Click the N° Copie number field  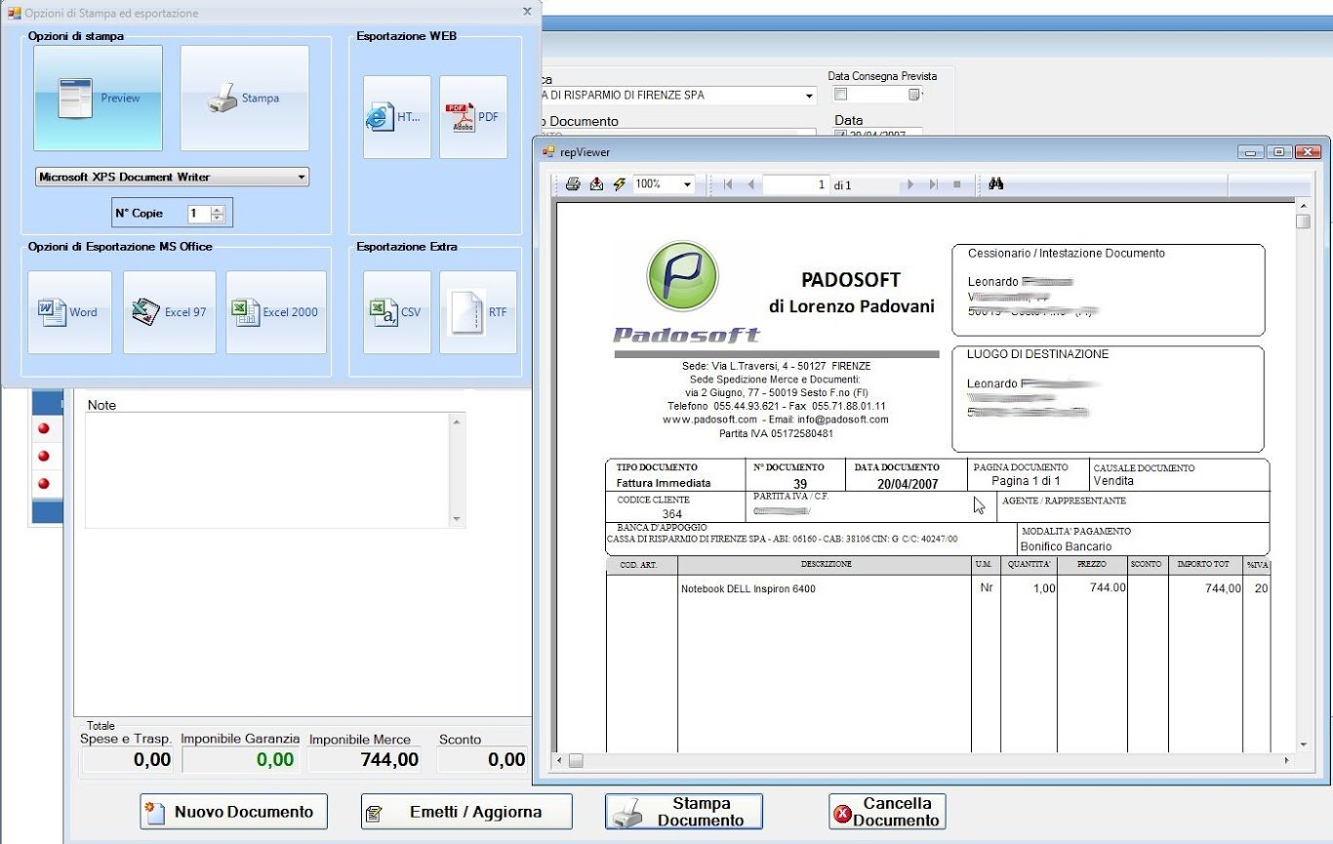tap(199, 213)
